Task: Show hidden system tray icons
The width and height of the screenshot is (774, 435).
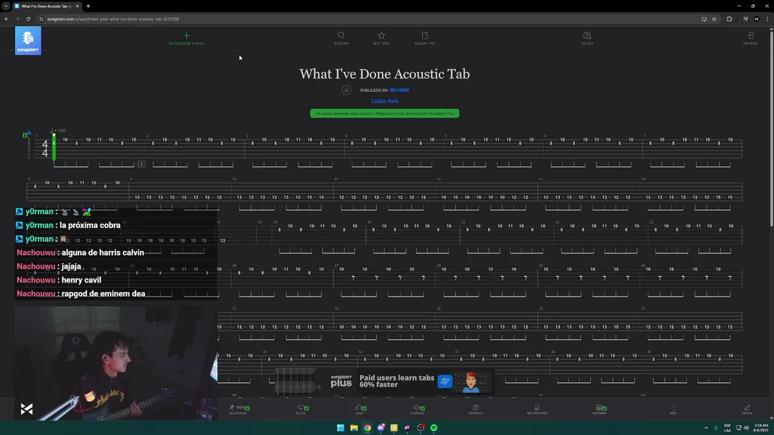Action: (706, 428)
